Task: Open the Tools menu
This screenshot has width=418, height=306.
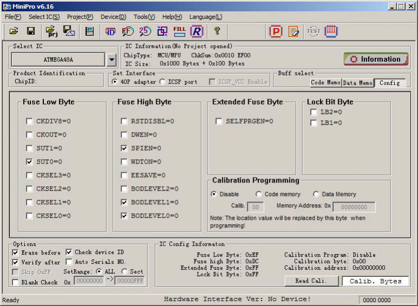Action: click(144, 17)
